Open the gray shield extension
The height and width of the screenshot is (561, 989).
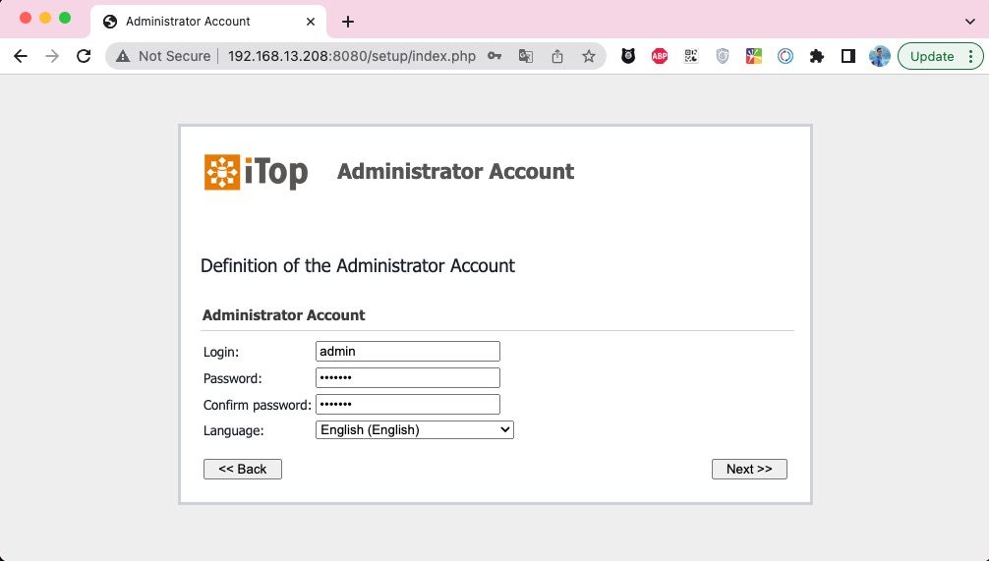(x=723, y=56)
